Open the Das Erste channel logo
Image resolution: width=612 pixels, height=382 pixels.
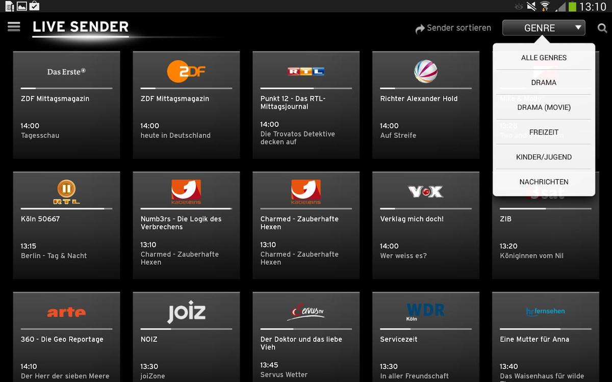point(66,72)
